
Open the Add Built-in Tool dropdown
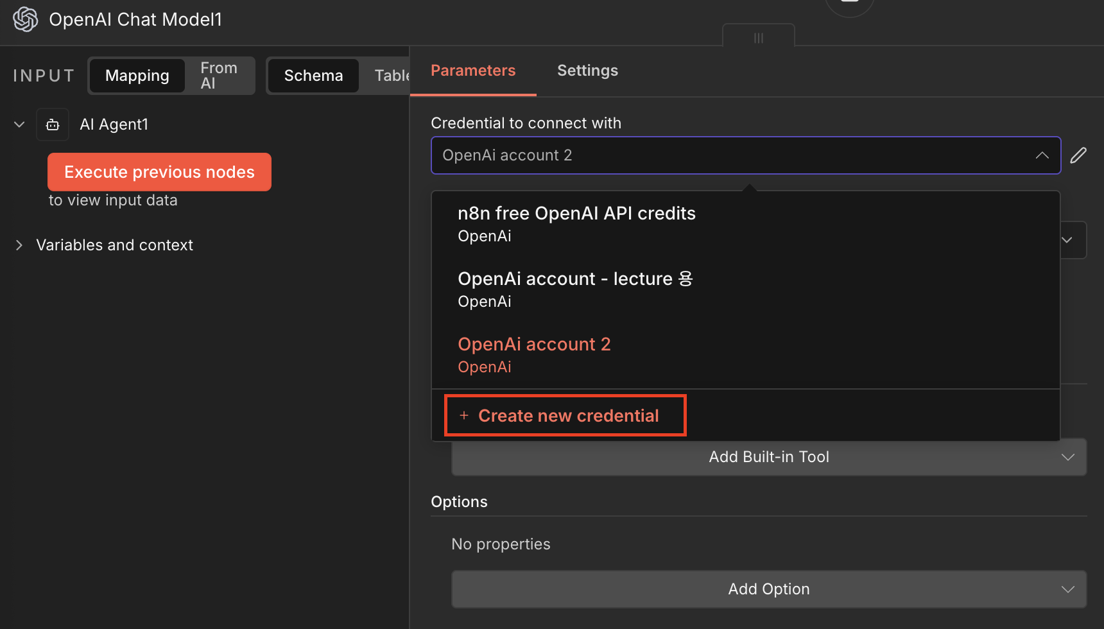(x=769, y=457)
